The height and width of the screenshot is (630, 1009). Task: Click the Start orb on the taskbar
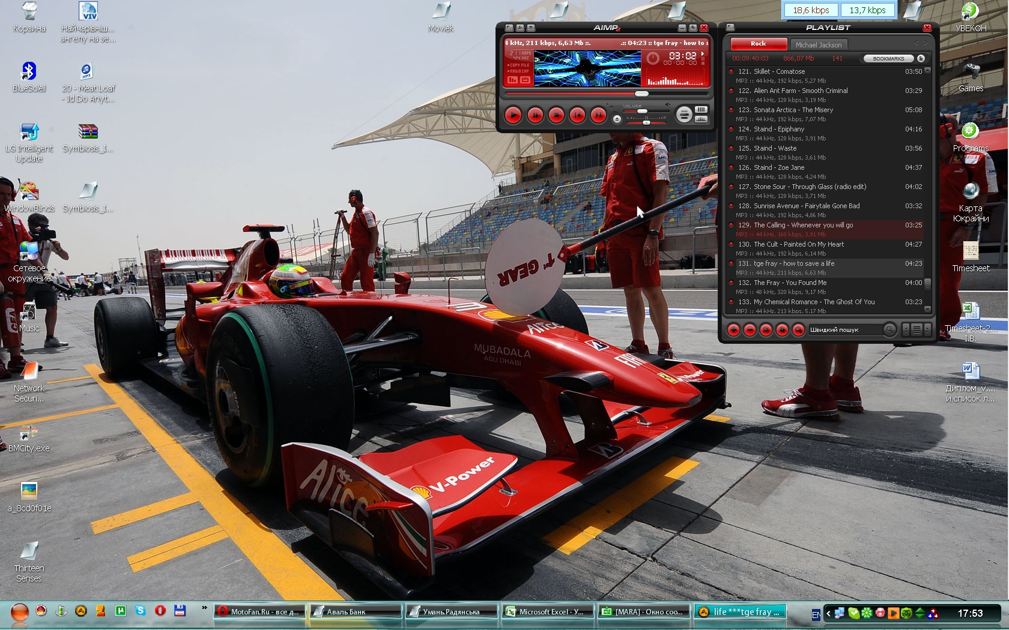20,612
